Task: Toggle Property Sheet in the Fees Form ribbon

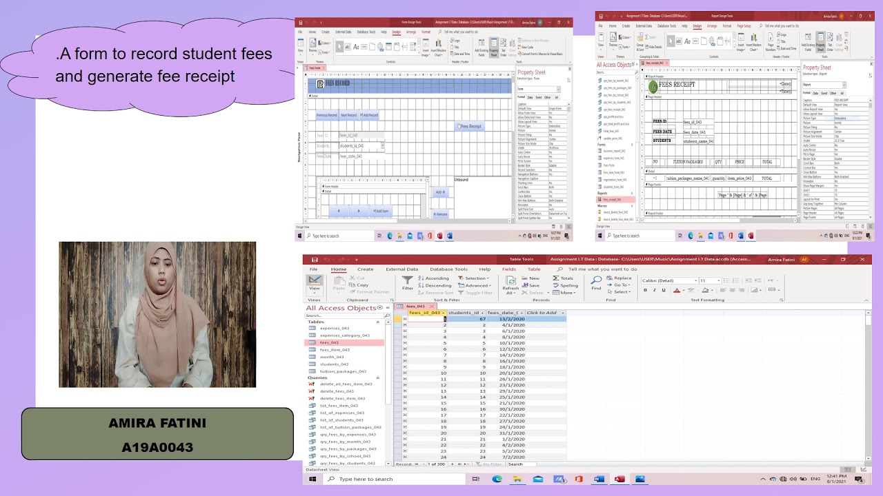Action: 494,47
